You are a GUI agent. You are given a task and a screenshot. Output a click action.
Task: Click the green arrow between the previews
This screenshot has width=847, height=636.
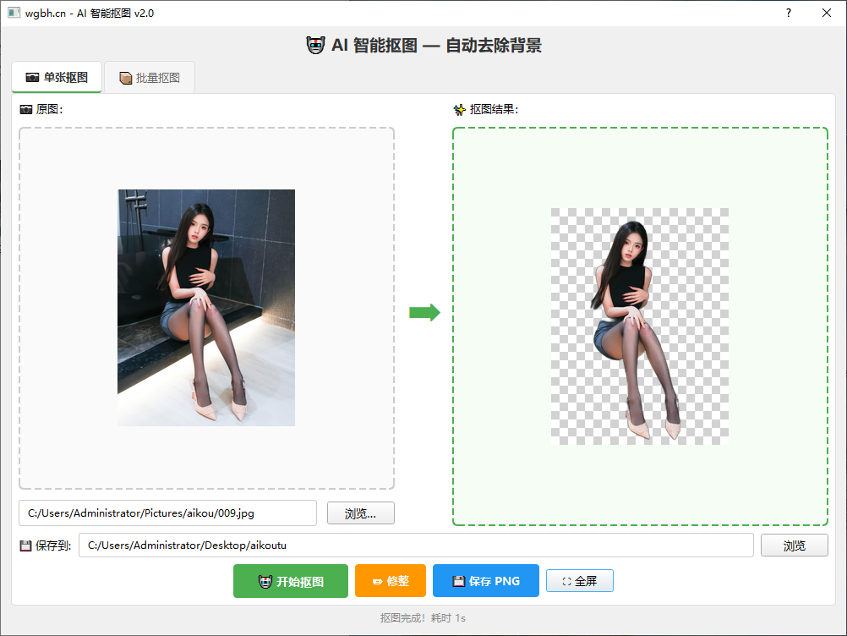pos(424,312)
